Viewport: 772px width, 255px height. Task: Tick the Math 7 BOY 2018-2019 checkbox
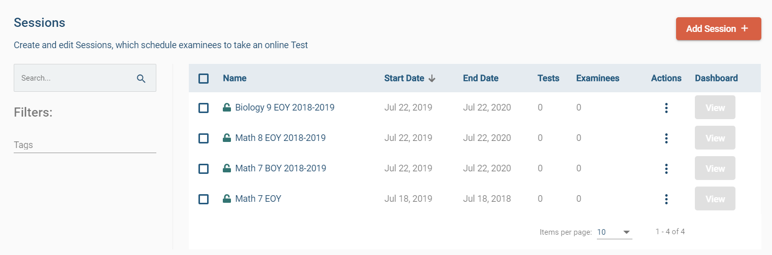point(204,169)
